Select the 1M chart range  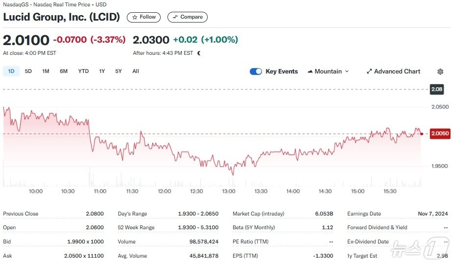[x=46, y=72]
